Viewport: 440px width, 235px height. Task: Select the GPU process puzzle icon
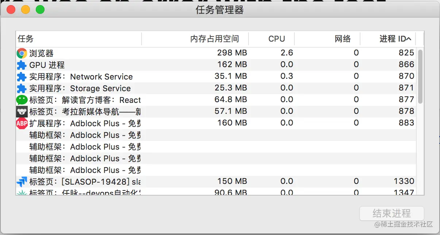(22, 65)
